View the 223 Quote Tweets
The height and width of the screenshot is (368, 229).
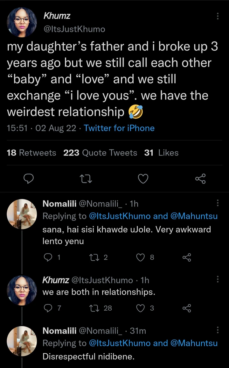[x=100, y=153]
